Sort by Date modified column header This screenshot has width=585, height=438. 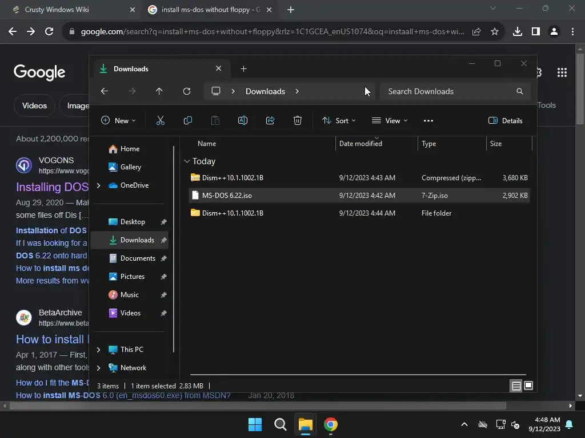376,143
